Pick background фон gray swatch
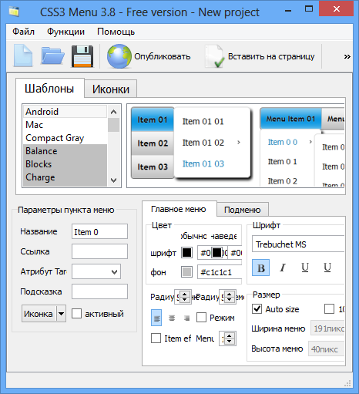This screenshot has width=359, height=394. click(186, 272)
